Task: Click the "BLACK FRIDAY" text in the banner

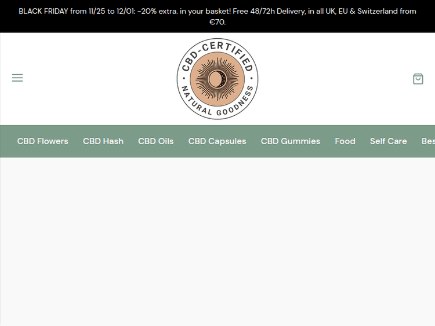Action: click(x=43, y=11)
